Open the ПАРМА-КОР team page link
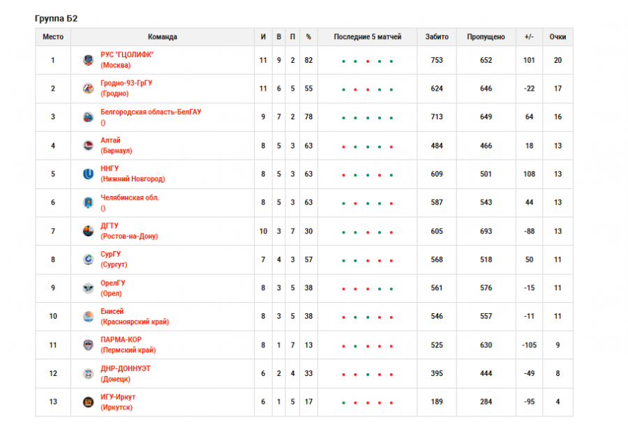The image size is (628, 436). (121, 340)
